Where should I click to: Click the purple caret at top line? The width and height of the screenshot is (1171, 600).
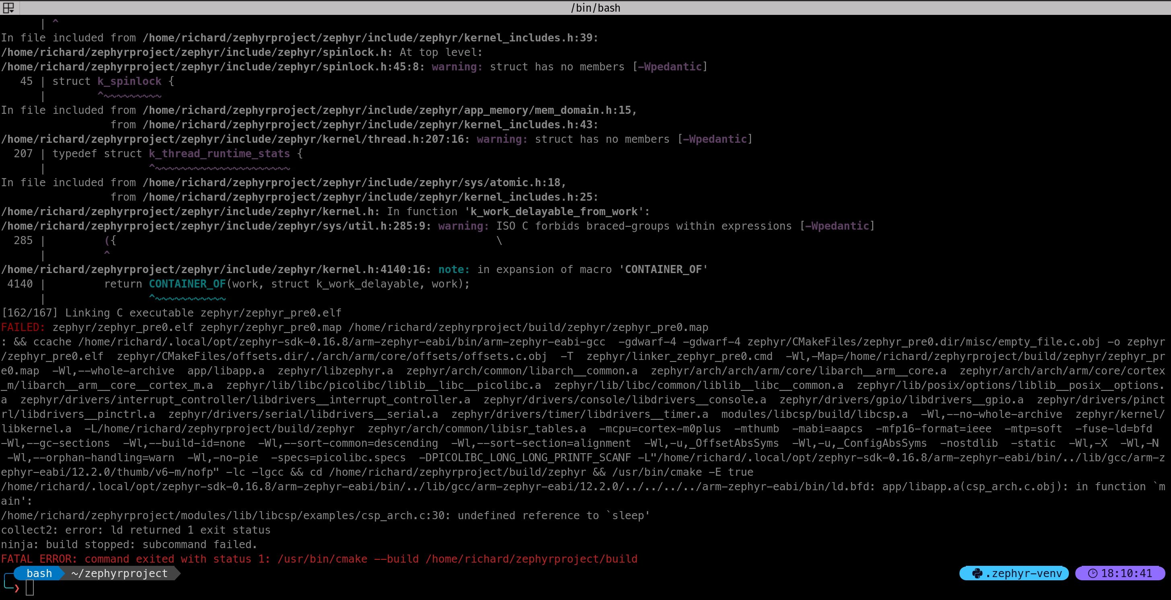click(55, 21)
